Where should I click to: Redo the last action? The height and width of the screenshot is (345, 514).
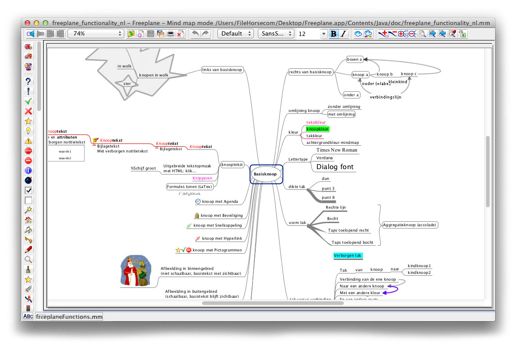[x=205, y=33]
